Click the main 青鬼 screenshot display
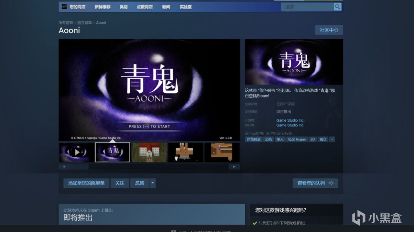The width and height of the screenshot is (414, 232). coord(149,90)
